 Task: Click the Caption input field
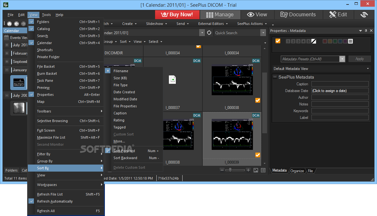pos(340,84)
